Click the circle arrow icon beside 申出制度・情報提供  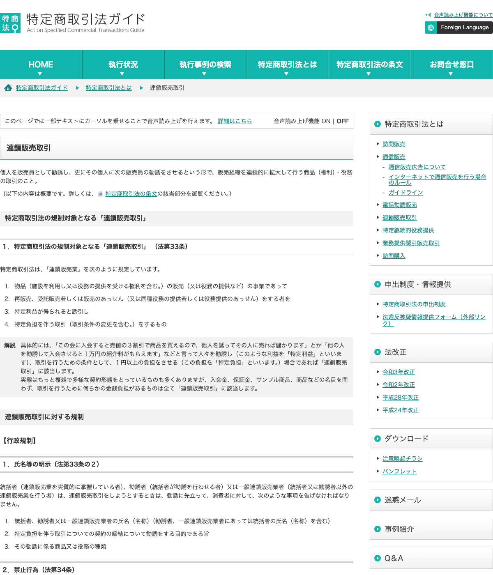[378, 284]
